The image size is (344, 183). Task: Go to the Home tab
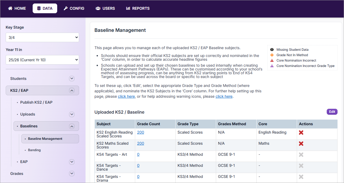[x=17, y=8]
